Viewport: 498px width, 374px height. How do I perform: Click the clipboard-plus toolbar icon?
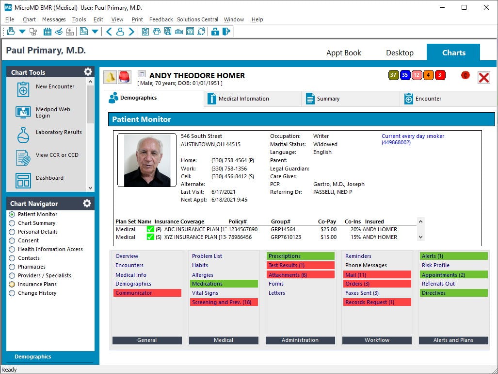click(x=145, y=32)
